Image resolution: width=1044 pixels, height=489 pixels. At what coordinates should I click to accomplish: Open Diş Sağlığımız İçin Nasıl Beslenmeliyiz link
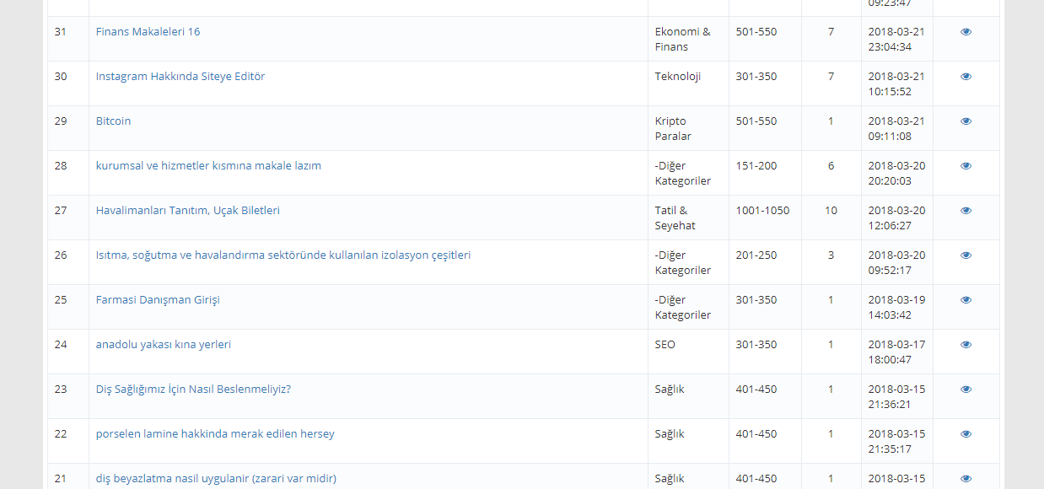tap(193, 390)
